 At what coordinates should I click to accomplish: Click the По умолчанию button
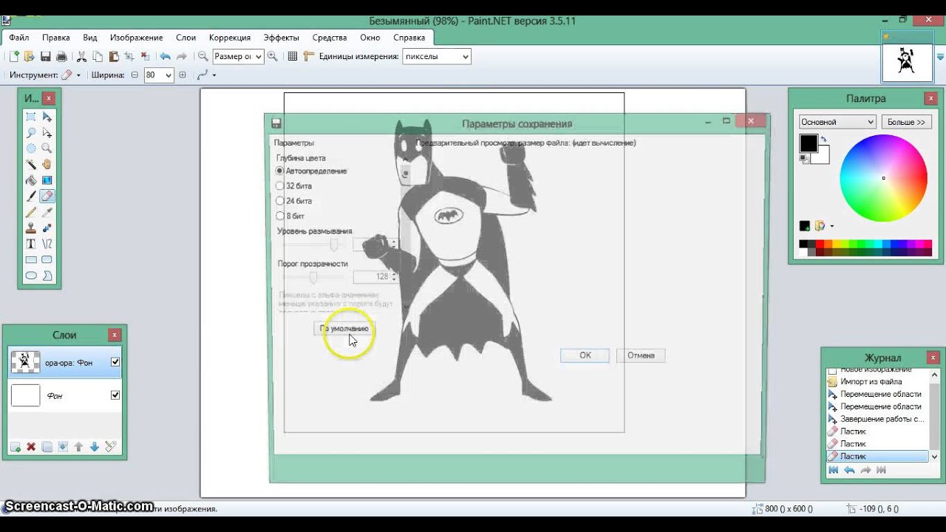click(344, 328)
